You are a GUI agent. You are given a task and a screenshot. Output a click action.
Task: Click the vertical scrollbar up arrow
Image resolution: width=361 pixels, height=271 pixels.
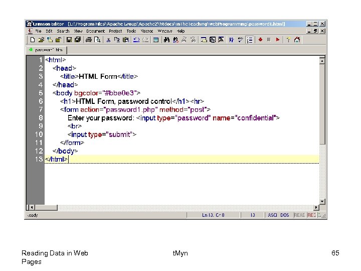coord(322,61)
